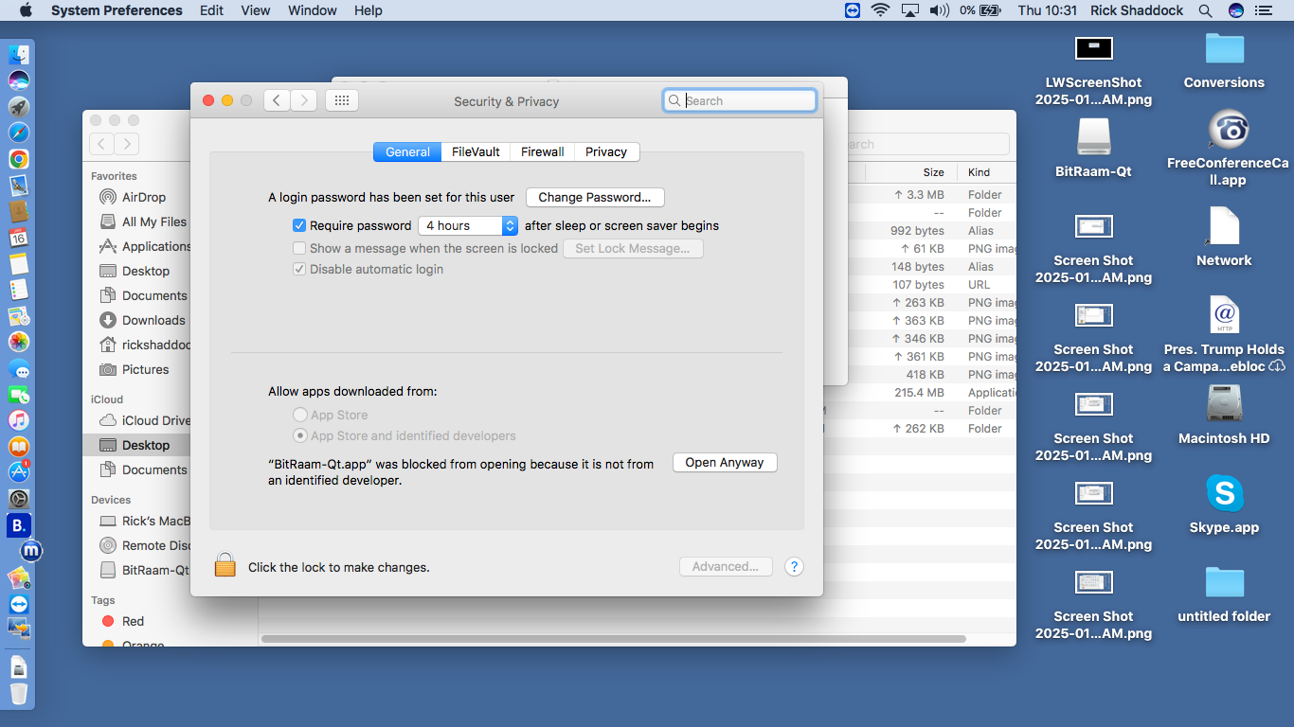This screenshot has height=727, width=1294.
Task: Open the Edit menu
Action: coord(211,10)
